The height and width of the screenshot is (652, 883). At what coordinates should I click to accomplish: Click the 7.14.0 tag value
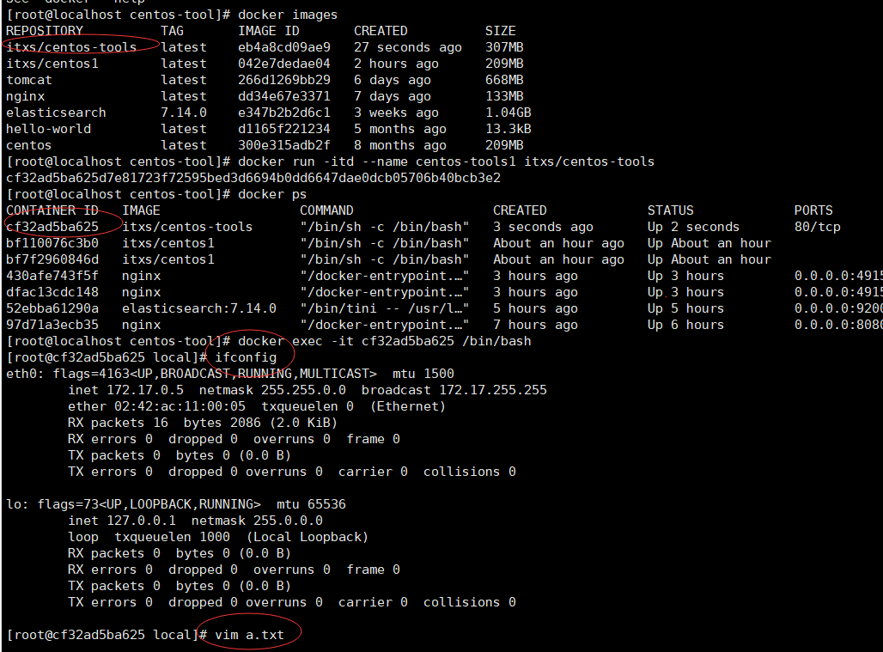(x=184, y=113)
